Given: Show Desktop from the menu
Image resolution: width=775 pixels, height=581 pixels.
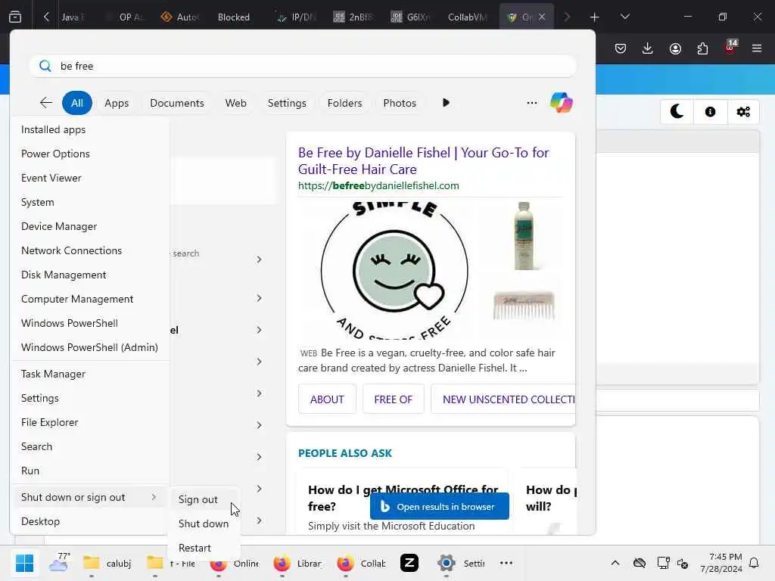Looking at the screenshot, I should (90, 522).
